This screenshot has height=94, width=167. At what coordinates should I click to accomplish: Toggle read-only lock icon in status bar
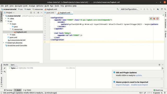(x=162, y=93)
